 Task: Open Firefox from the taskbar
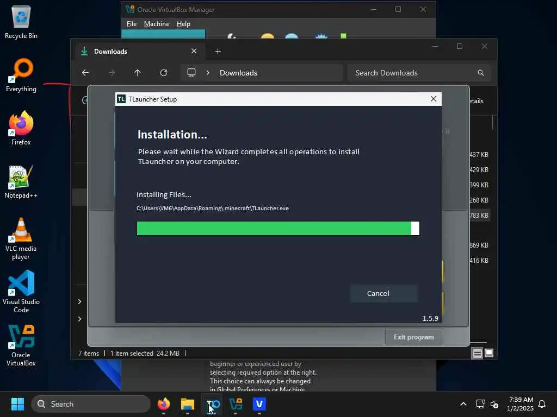(x=163, y=404)
